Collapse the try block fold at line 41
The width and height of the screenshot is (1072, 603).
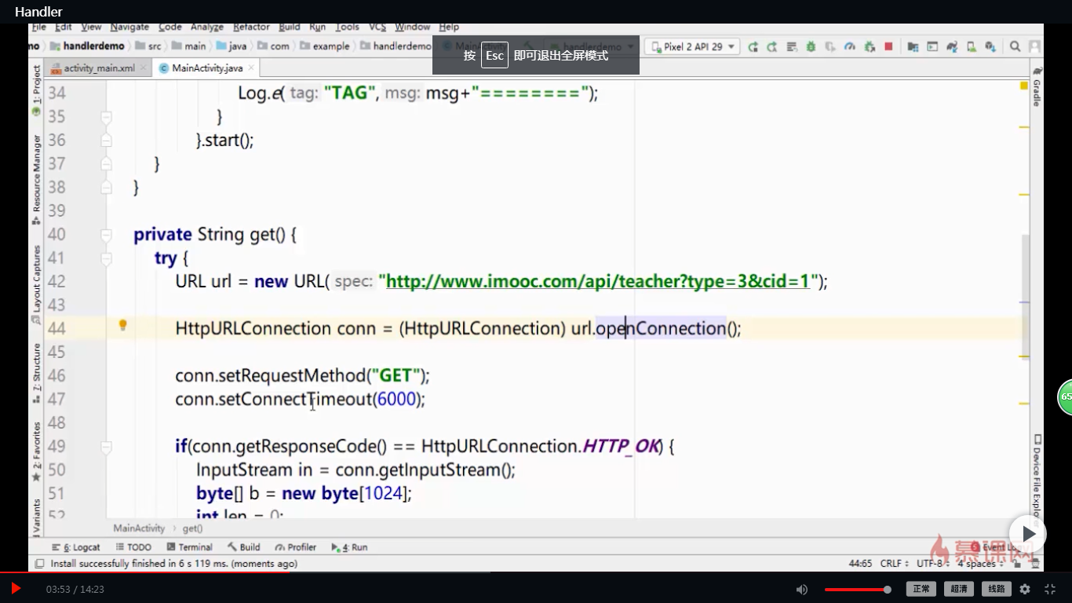click(107, 258)
